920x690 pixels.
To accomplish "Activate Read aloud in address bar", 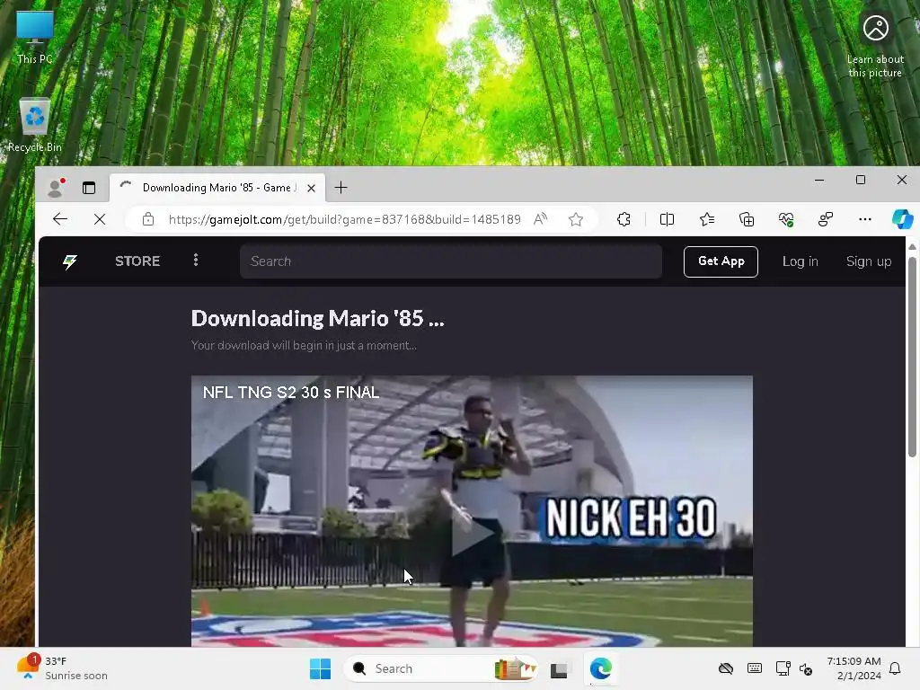I will 540,219.
